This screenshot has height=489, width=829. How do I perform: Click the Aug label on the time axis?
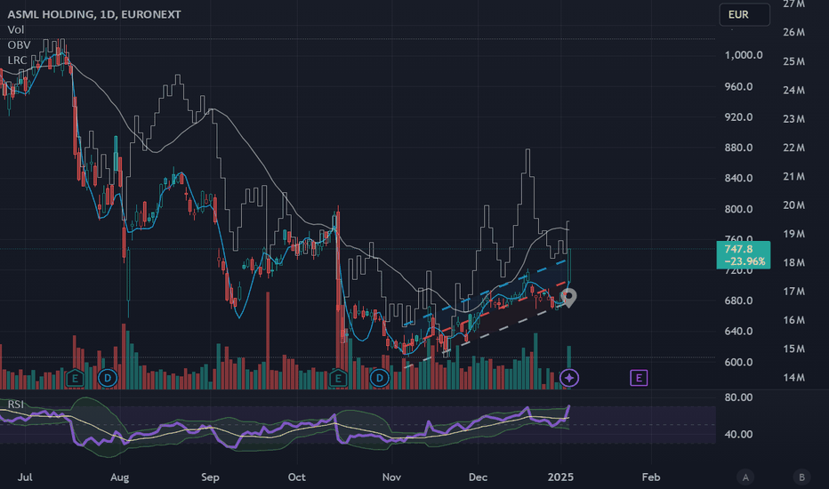coord(119,477)
